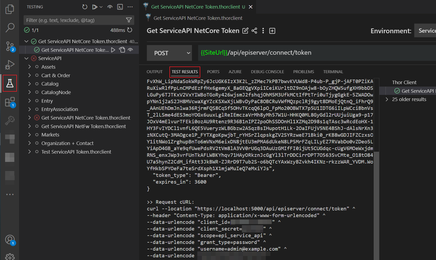Open Extensions view in activity bar
Screen dimensions: 436x260
tap(10, 102)
